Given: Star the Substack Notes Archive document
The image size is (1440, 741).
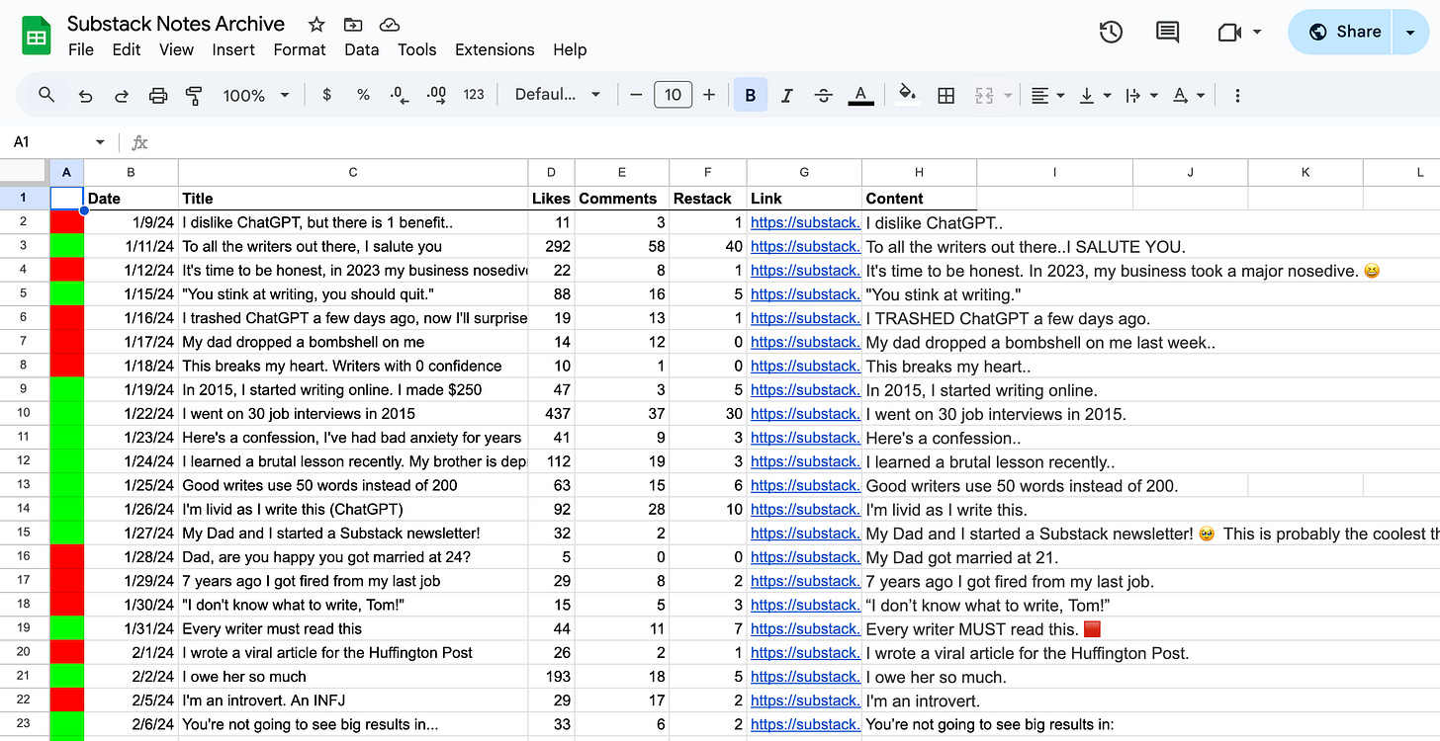Looking at the screenshot, I should 316,25.
